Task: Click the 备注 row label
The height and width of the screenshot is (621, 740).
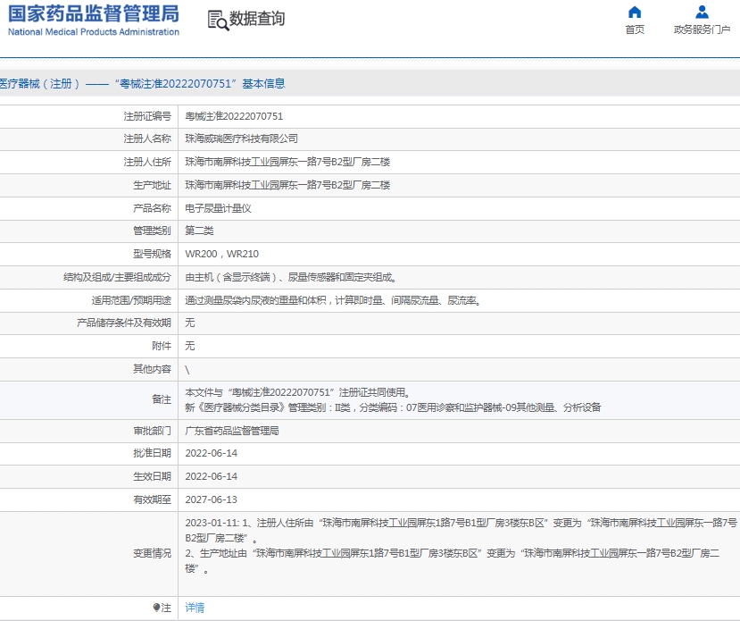Action: (162, 399)
